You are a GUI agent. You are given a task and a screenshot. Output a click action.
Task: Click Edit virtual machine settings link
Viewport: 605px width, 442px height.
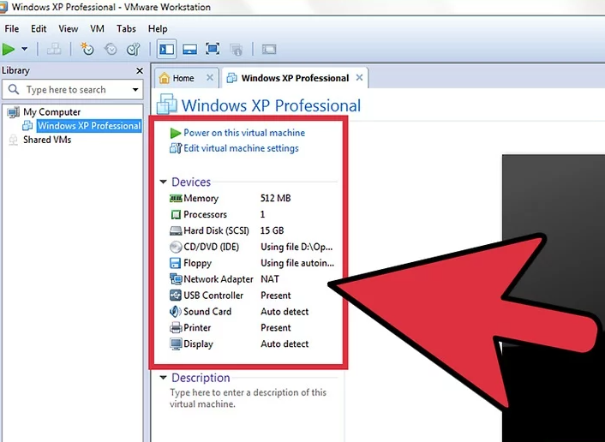click(x=241, y=148)
